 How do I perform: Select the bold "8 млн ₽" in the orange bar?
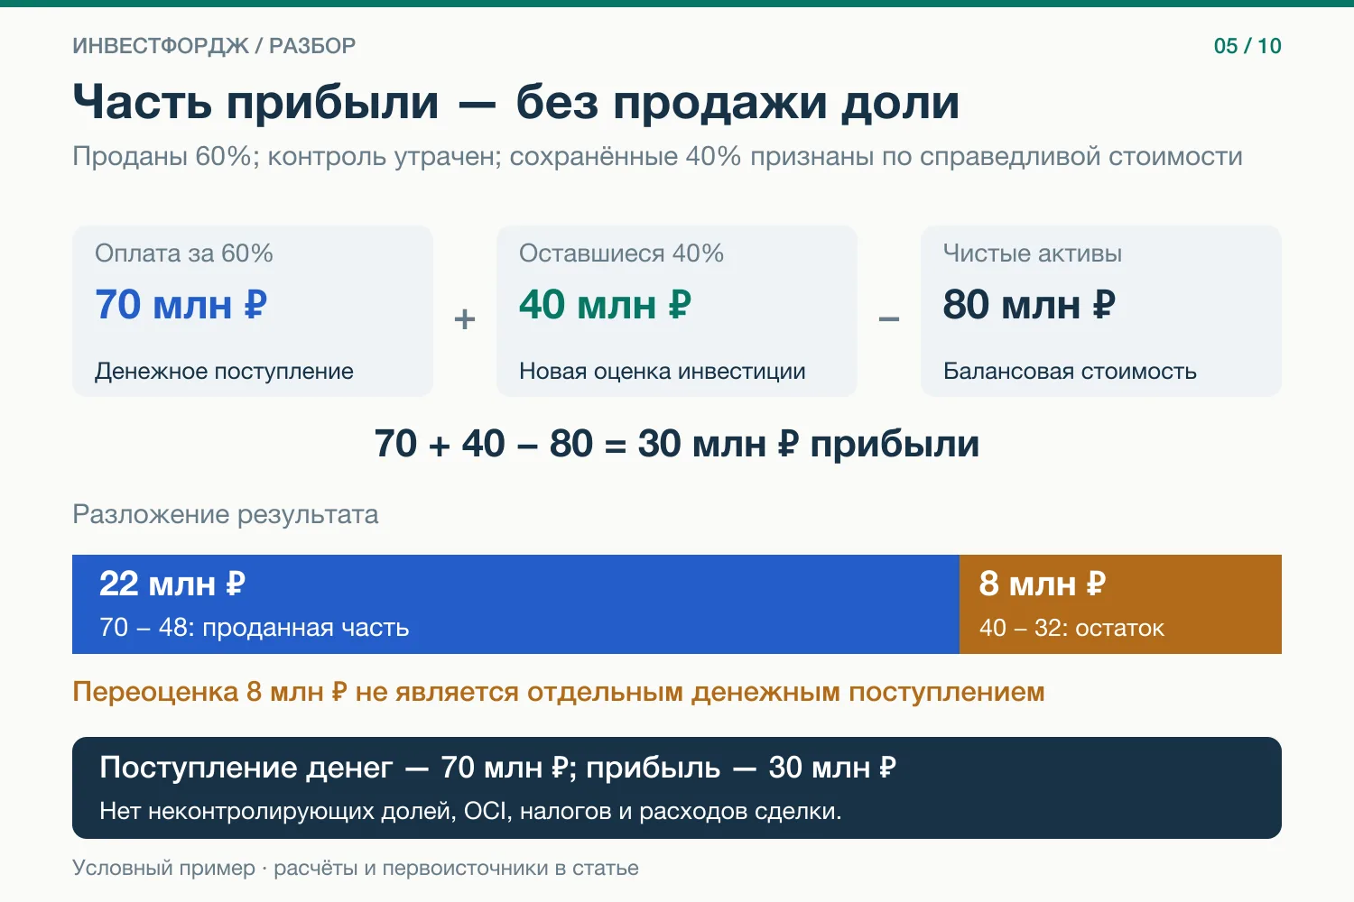click(x=1043, y=584)
